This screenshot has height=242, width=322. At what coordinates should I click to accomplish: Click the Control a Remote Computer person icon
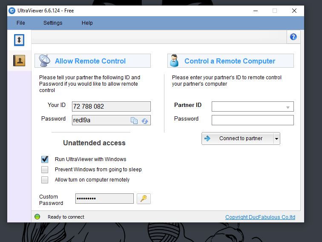pos(174,61)
